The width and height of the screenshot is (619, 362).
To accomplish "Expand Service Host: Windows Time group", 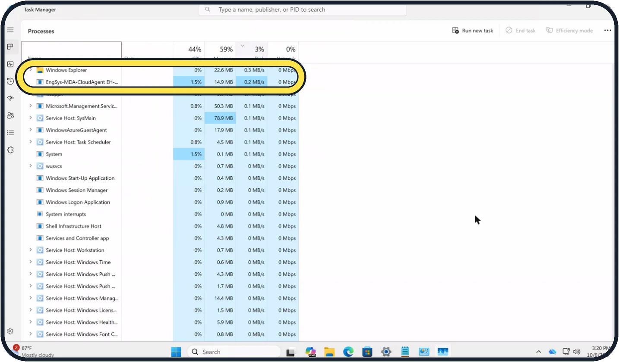I will click(x=30, y=262).
